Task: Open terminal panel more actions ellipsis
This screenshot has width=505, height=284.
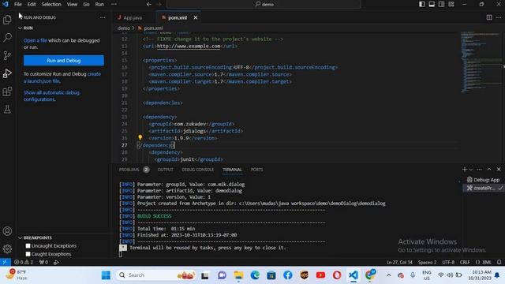Action: (x=480, y=170)
